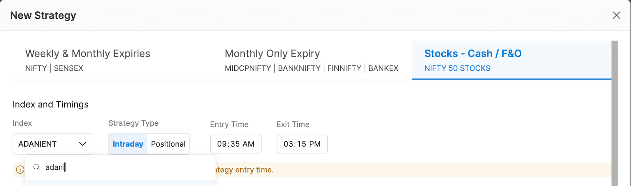The image size is (631, 186).
Task: Click the info icon in the warning banner
Action: click(x=20, y=170)
